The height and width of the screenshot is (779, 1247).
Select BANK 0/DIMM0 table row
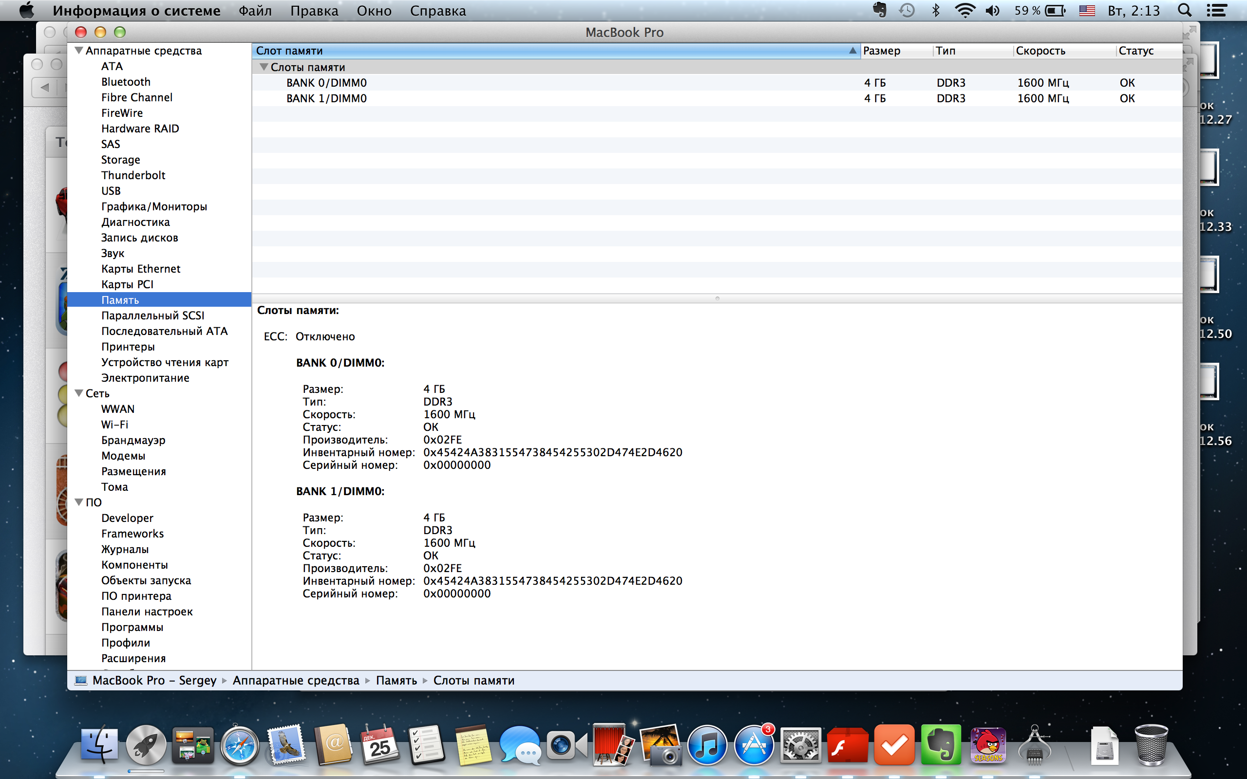coord(717,82)
